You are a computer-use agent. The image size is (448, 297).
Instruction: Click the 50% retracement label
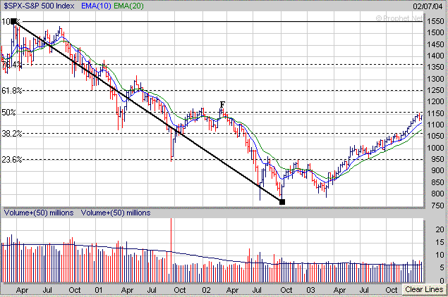8,113
